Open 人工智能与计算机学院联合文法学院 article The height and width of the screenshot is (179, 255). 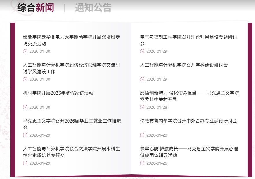(71, 152)
